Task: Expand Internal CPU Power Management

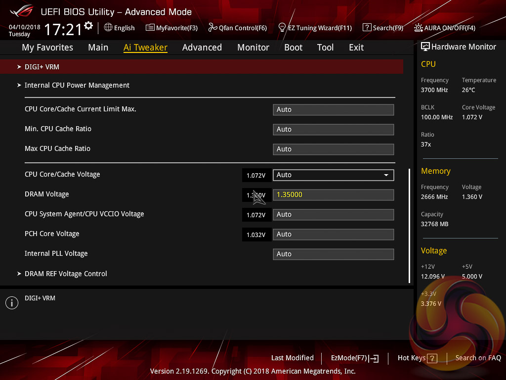Action: click(77, 85)
